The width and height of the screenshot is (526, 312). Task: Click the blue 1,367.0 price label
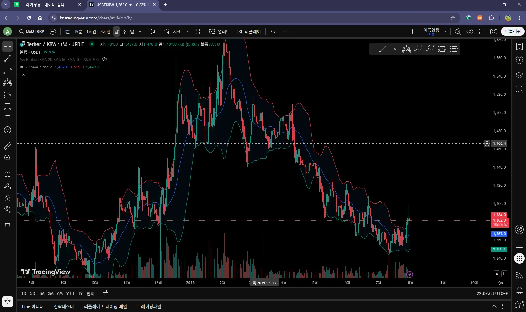pos(499,234)
